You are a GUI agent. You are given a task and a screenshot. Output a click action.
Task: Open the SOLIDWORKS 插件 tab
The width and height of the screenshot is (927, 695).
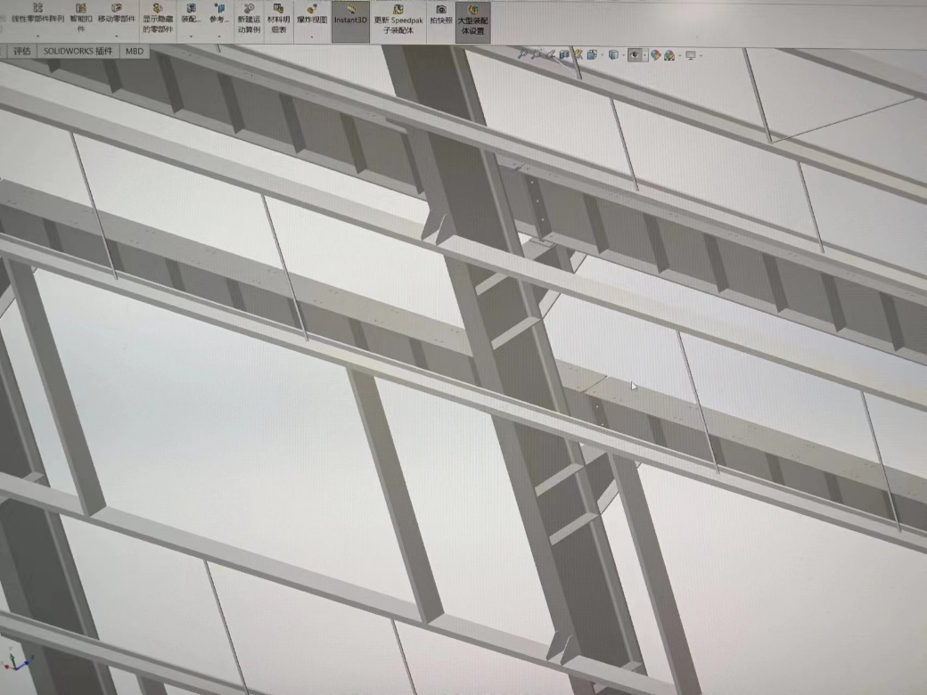(78, 52)
